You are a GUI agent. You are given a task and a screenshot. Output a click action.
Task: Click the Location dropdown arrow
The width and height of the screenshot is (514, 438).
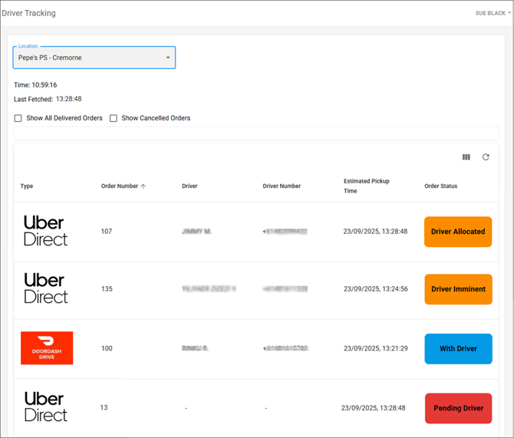168,58
